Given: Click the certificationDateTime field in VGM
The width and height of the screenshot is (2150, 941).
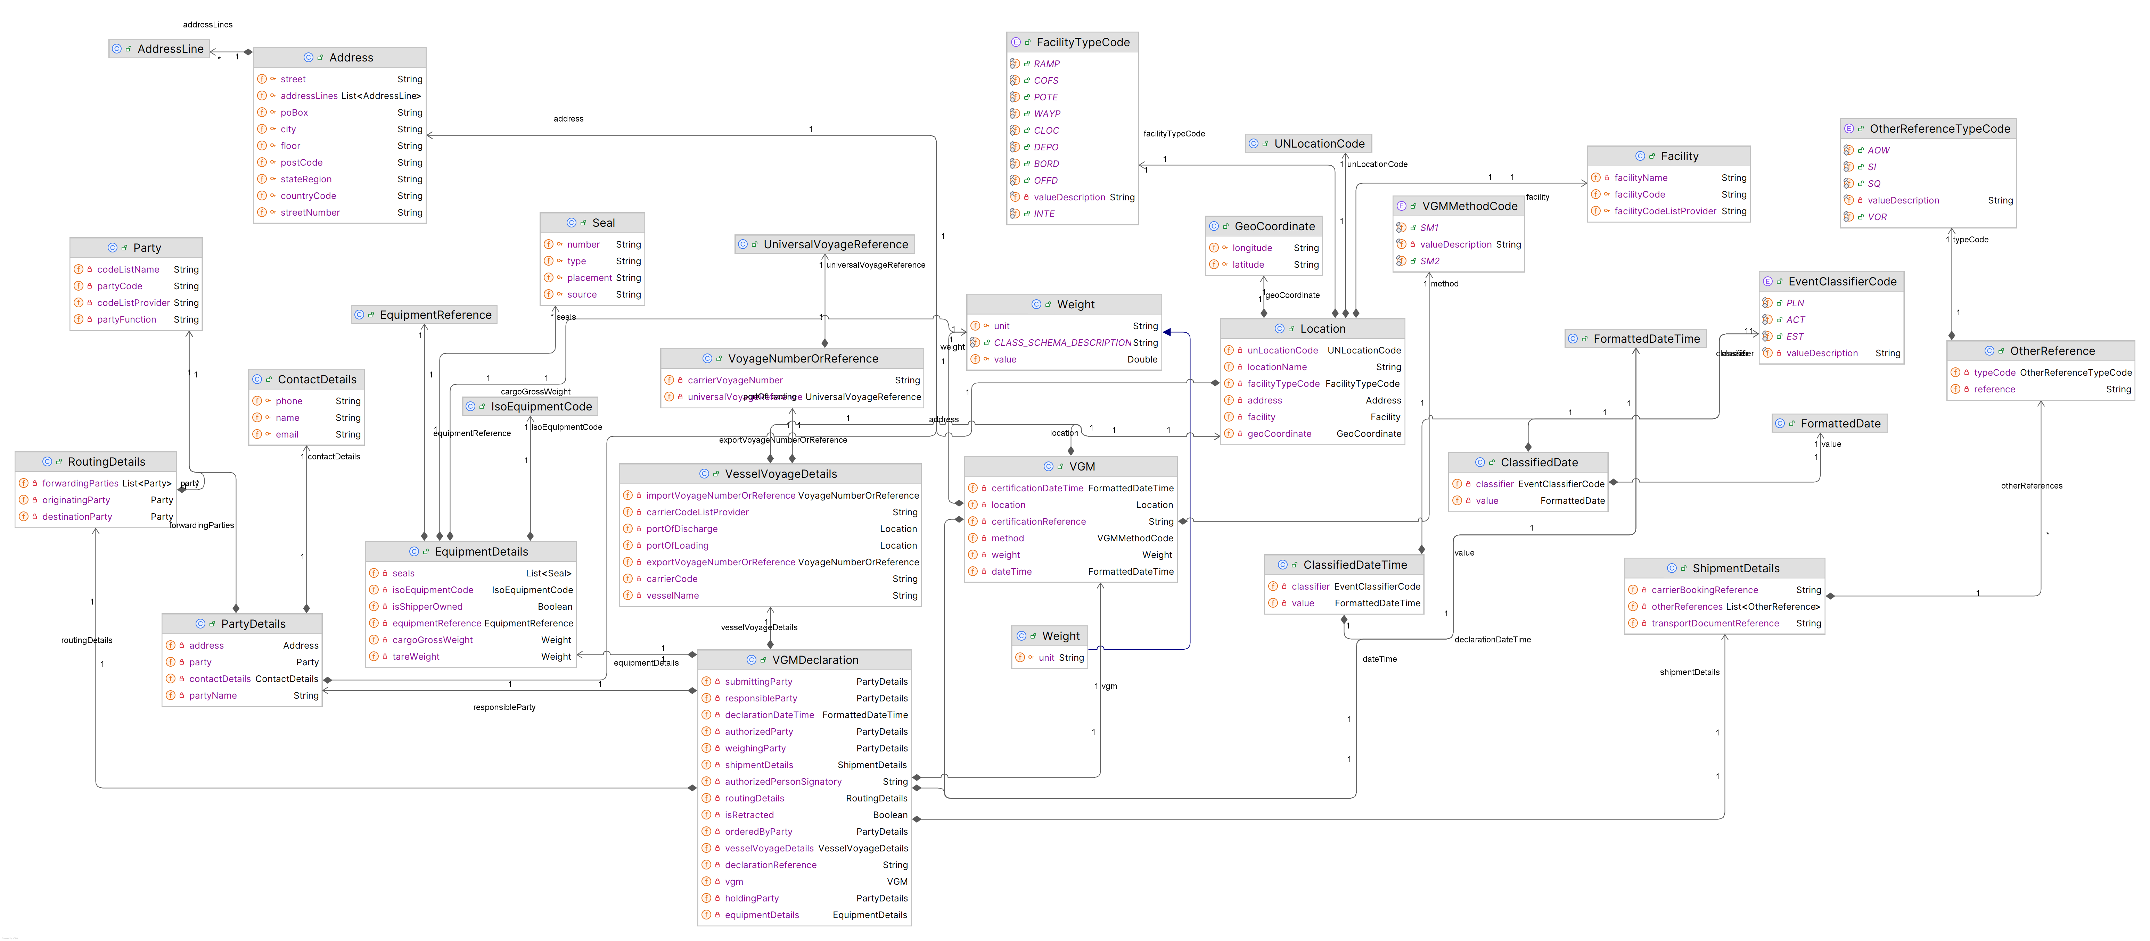Looking at the screenshot, I should pyautogui.click(x=1037, y=488).
